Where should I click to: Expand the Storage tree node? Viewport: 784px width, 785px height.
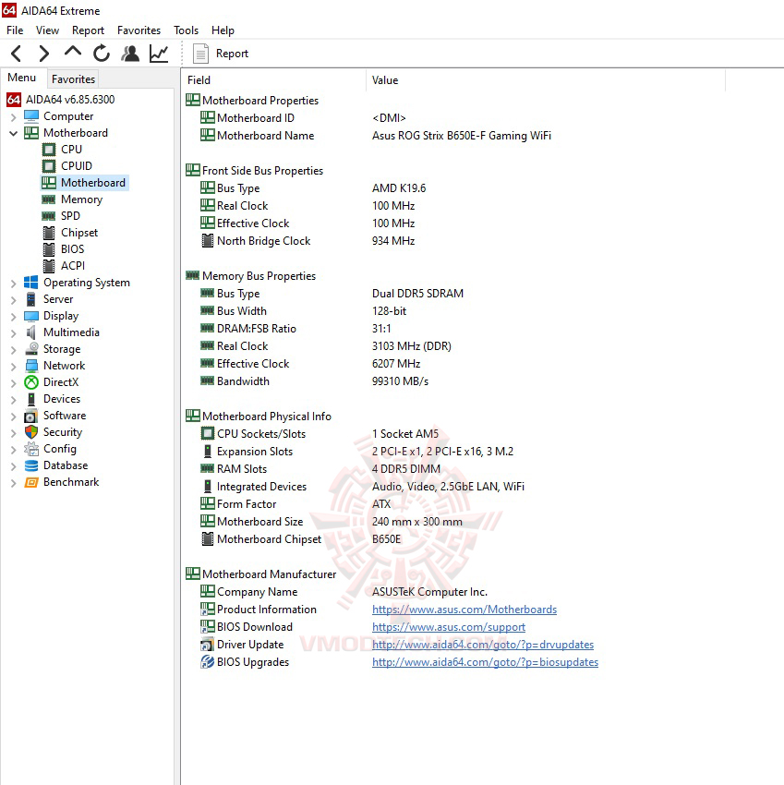(14, 350)
